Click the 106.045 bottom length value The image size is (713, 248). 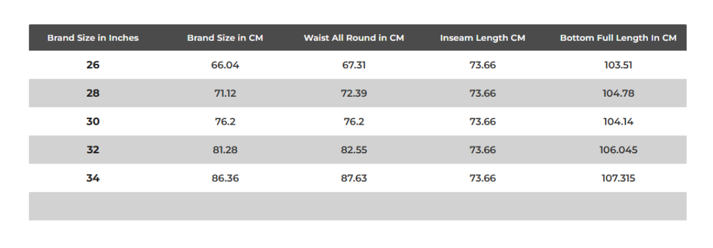[x=618, y=150]
